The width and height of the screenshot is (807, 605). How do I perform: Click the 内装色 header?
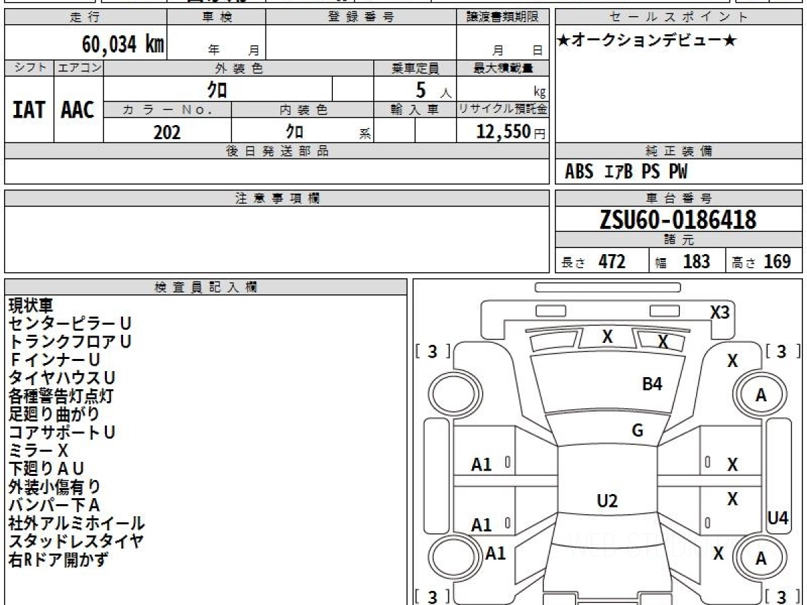(x=303, y=110)
